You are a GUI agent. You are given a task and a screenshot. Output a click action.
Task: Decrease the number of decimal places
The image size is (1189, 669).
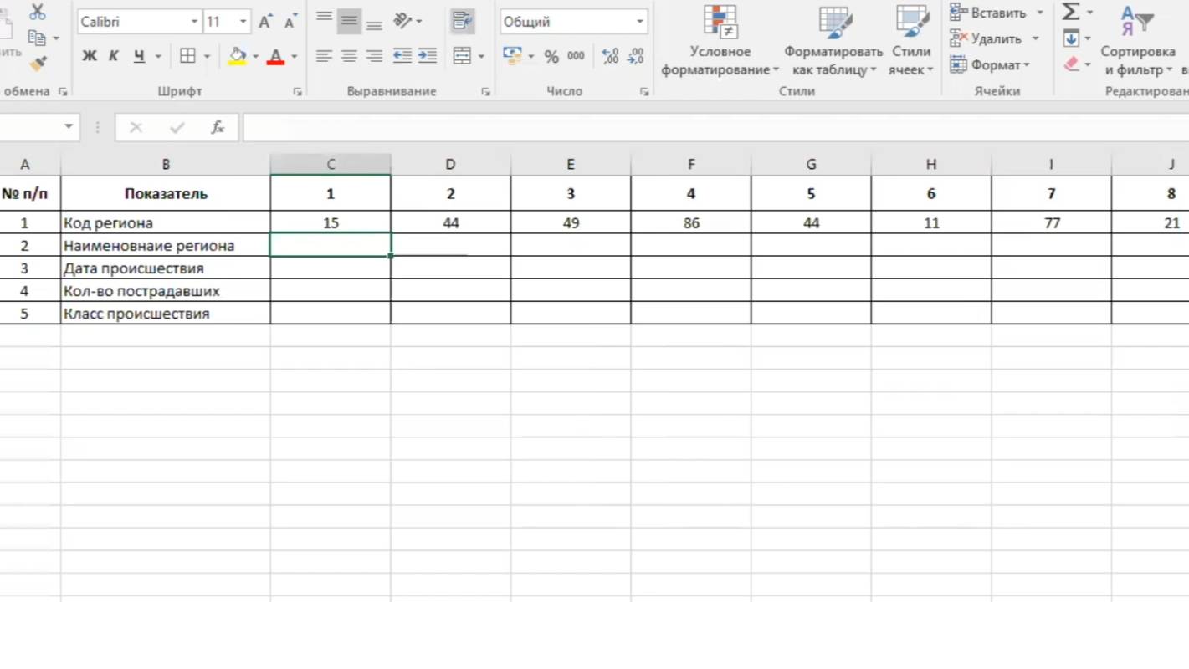coord(636,56)
